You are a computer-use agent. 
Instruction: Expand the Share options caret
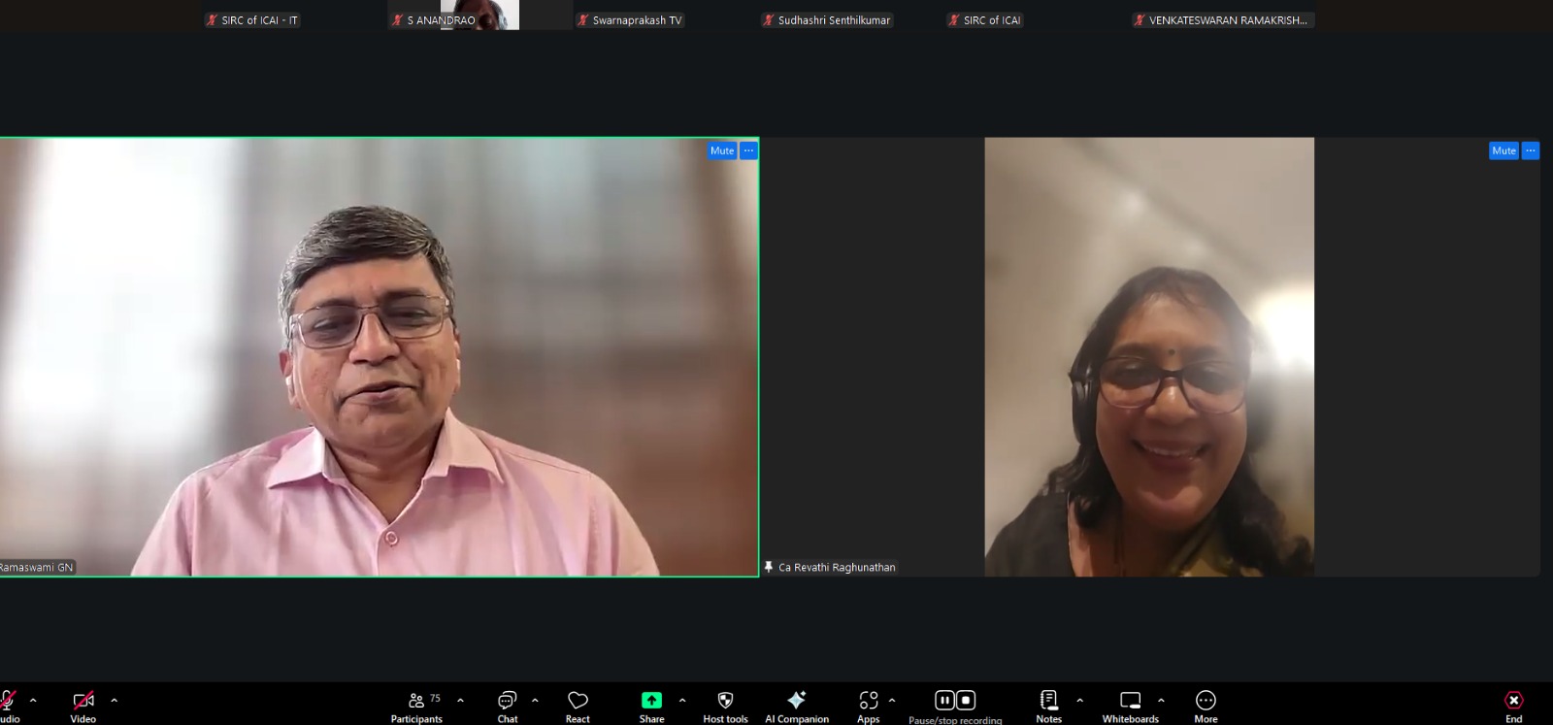(682, 700)
